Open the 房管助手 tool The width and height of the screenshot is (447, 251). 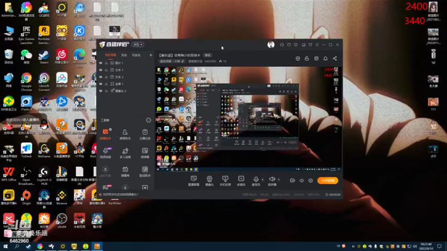pyautogui.click(x=125, y=134)
